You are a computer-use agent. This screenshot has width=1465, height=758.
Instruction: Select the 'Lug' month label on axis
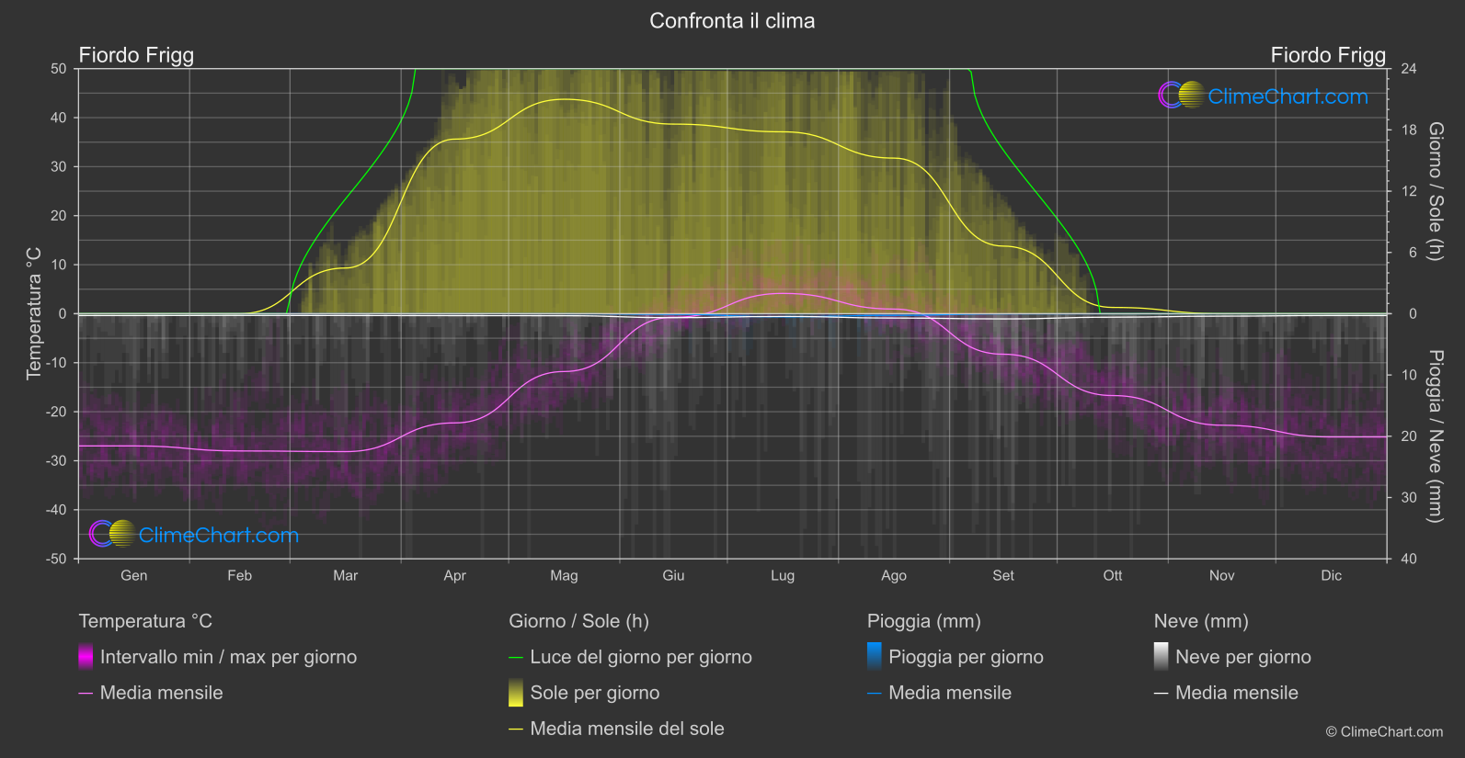[x=783, y=575]
